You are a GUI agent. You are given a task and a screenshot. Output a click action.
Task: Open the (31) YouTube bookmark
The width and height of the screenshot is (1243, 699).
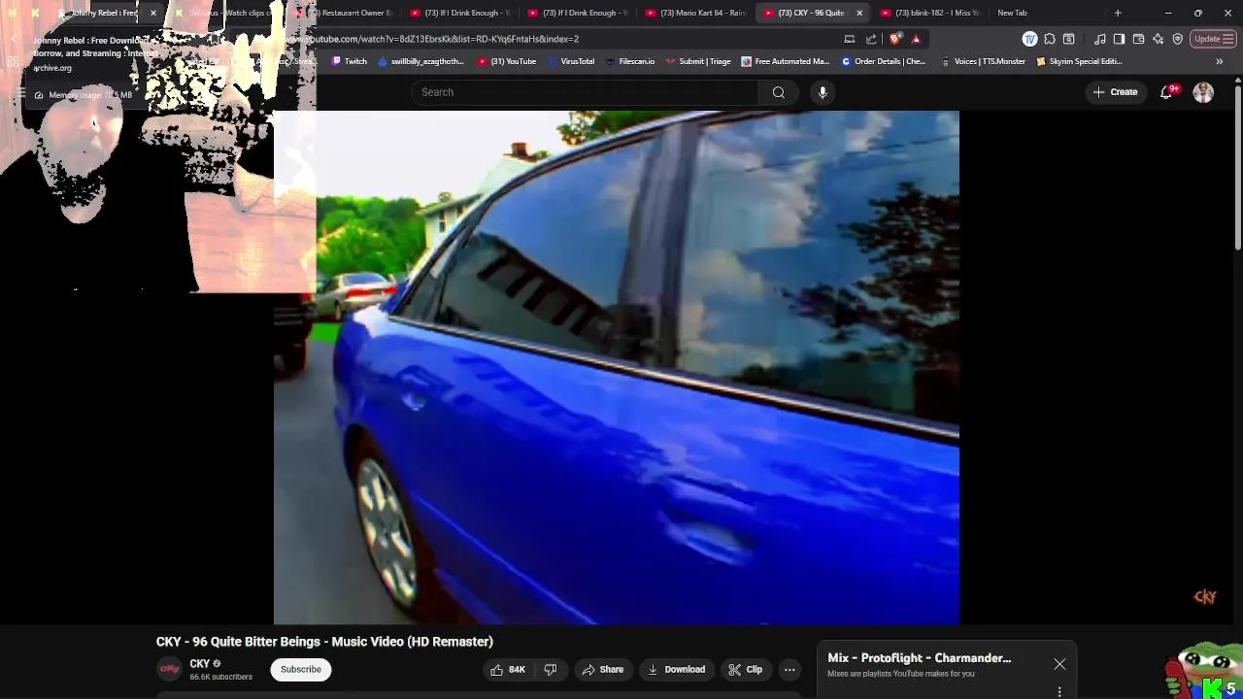click(x=507, y=61)
